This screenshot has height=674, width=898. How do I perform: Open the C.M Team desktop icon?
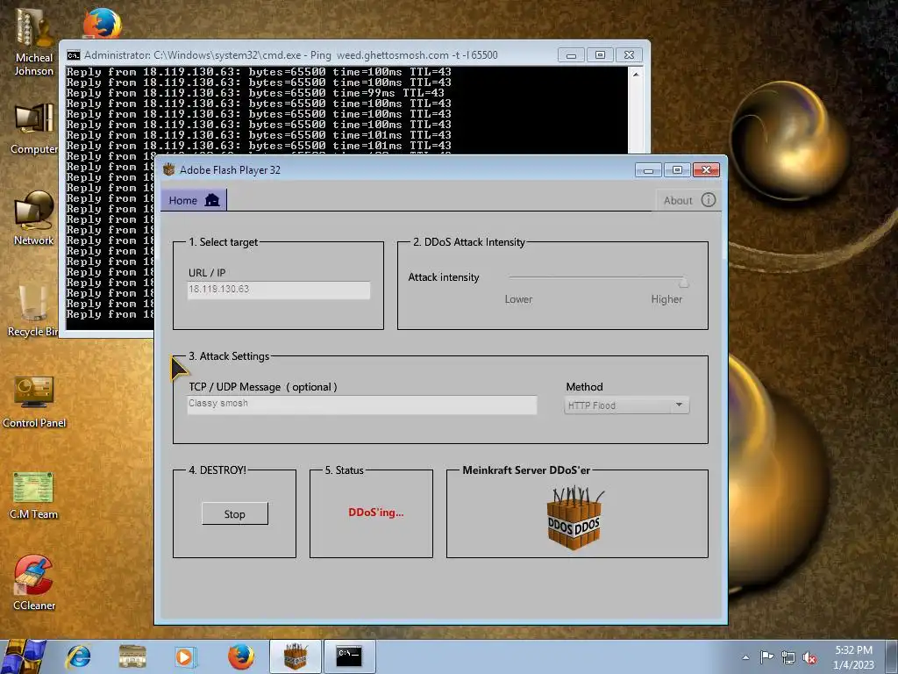point(34,495)
